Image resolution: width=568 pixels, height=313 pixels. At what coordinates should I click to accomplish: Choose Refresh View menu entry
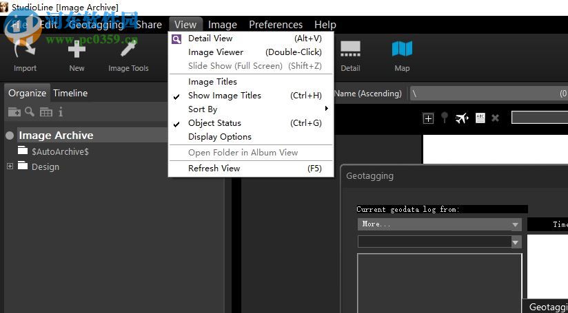coord(251,168)
